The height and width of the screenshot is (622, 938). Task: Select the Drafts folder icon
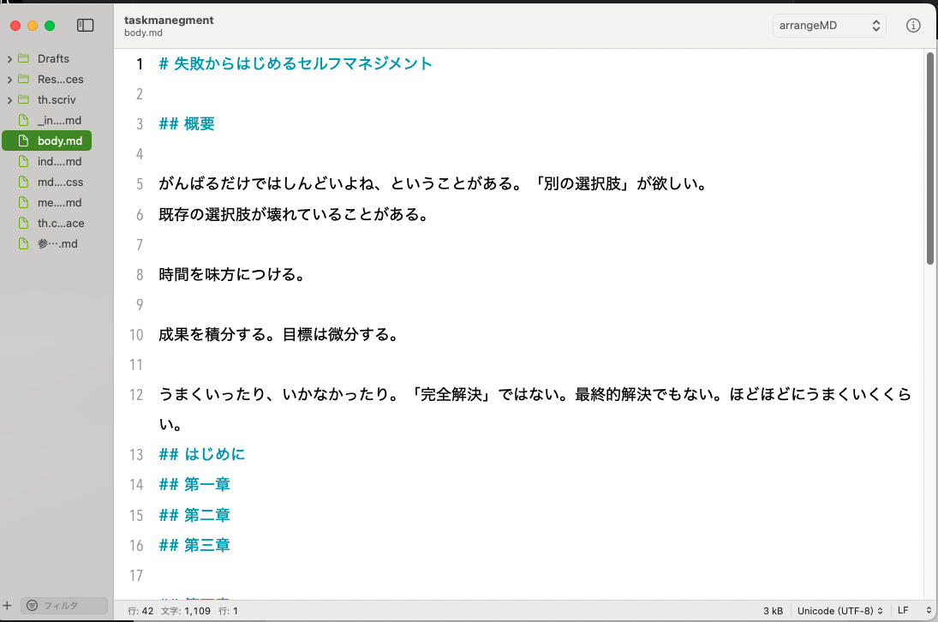24,58
